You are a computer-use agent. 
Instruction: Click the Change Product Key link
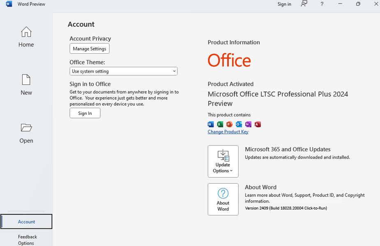[x=228, y=132]
